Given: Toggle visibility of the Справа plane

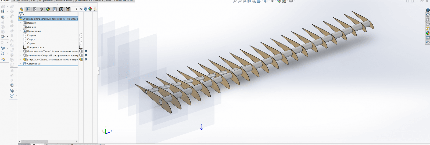Looking at the screenshot, I should (81, 43).
